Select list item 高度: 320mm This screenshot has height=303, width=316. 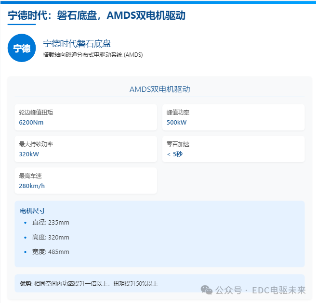51,238
